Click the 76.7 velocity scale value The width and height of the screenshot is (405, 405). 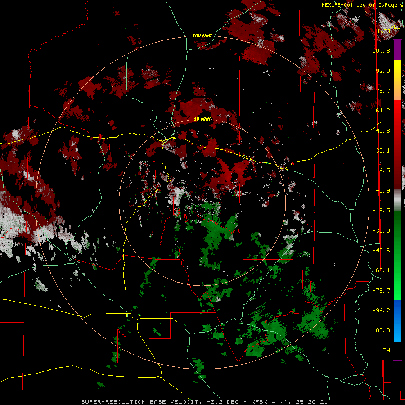click(x=383, y=90)
